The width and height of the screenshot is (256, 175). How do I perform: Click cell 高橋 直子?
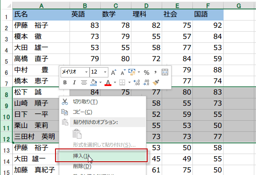click(x=41, y=59)
